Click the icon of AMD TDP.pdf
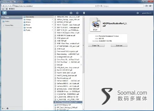The width and height of the screenshot is (154, 111). click(55, 41)
